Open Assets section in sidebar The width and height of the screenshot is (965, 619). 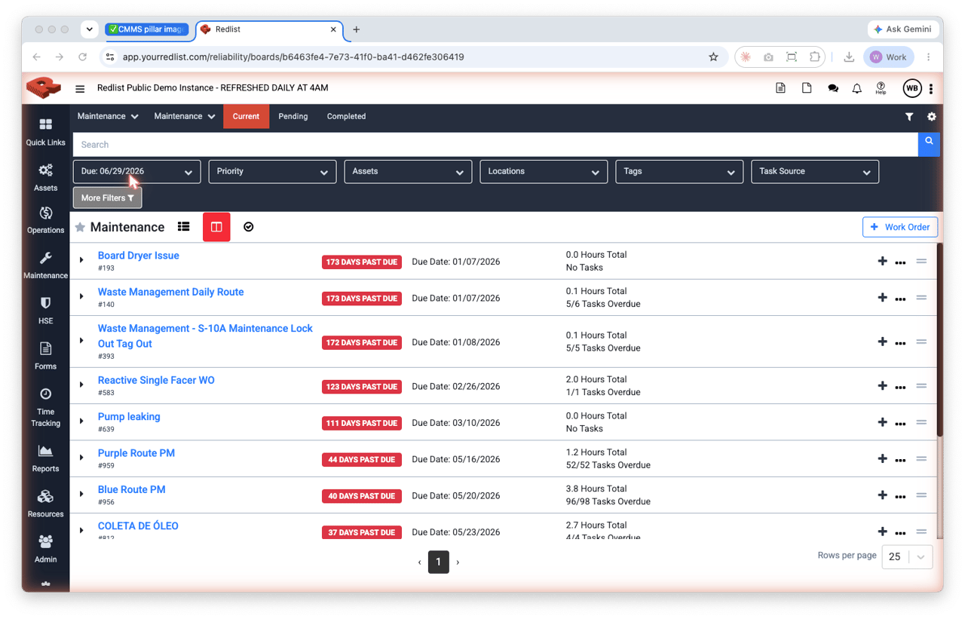click(45, 177)
